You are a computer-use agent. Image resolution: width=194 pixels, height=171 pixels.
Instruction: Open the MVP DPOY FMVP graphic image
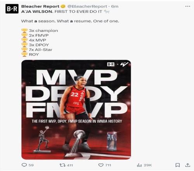coord(76,110)
